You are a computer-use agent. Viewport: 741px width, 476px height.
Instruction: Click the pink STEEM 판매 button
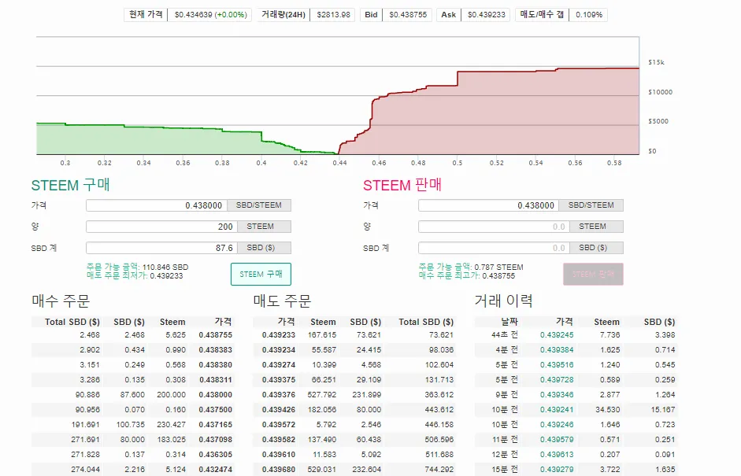point(593,275)
